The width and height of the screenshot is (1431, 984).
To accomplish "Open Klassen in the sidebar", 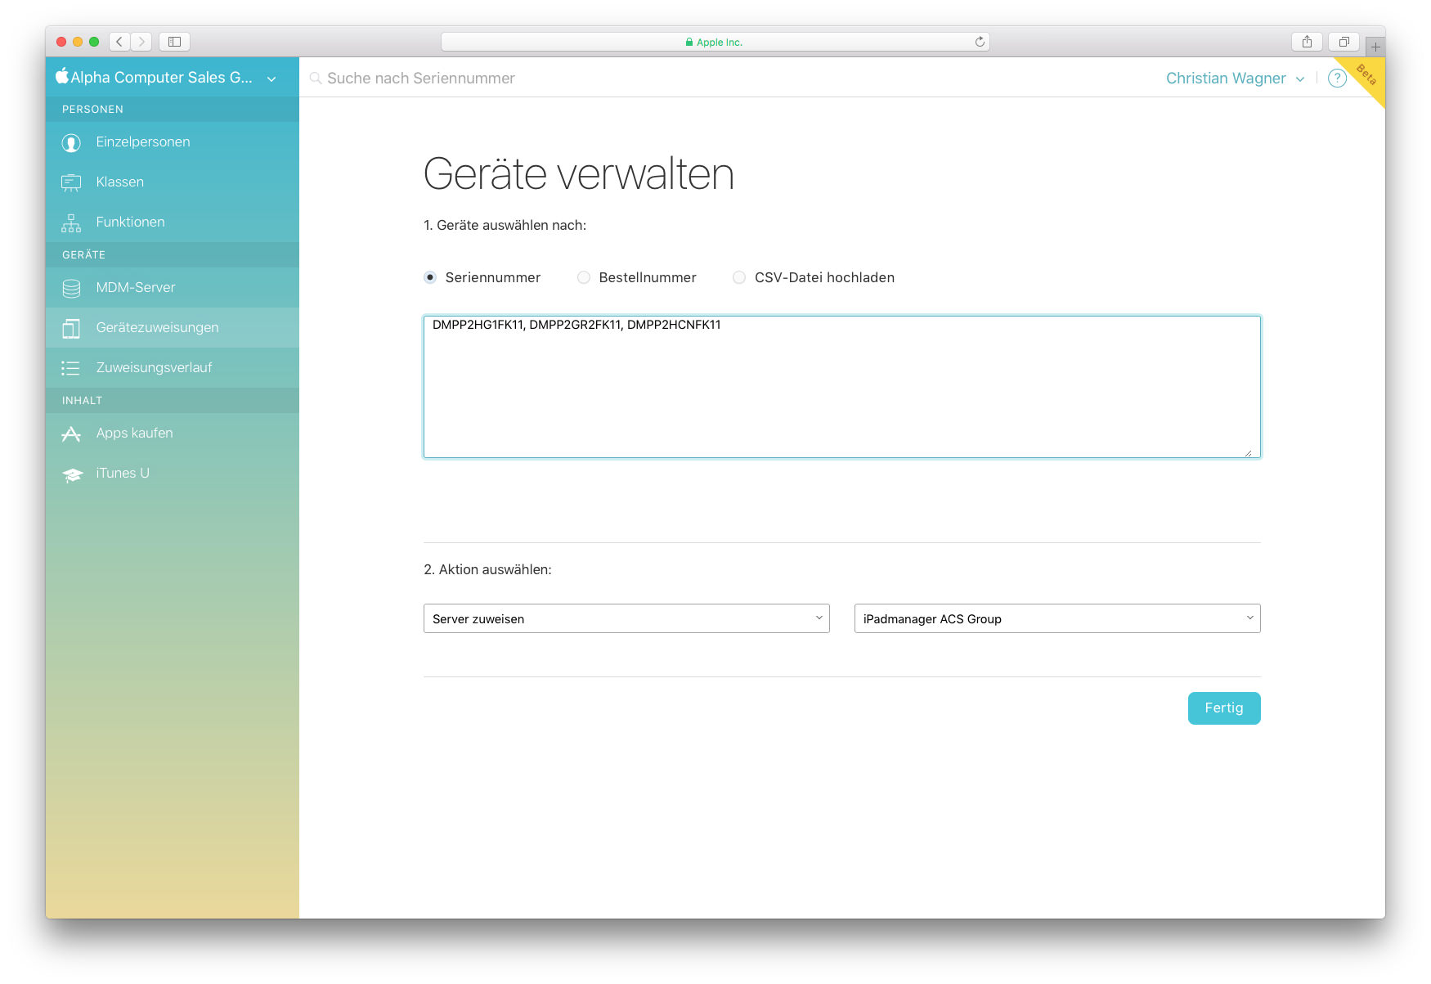I will tap(173, 182).
